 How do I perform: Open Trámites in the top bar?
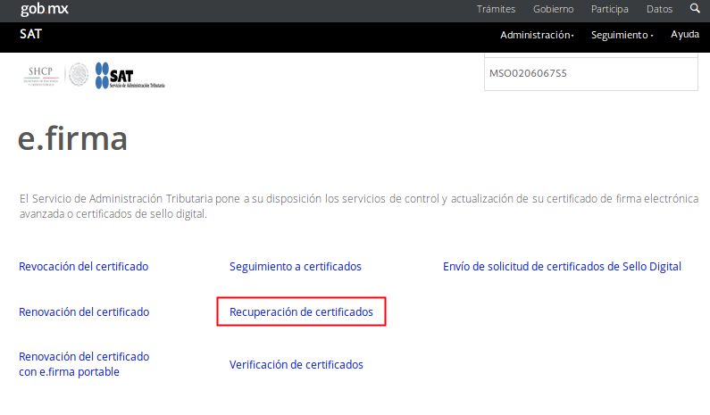[496, 9]
